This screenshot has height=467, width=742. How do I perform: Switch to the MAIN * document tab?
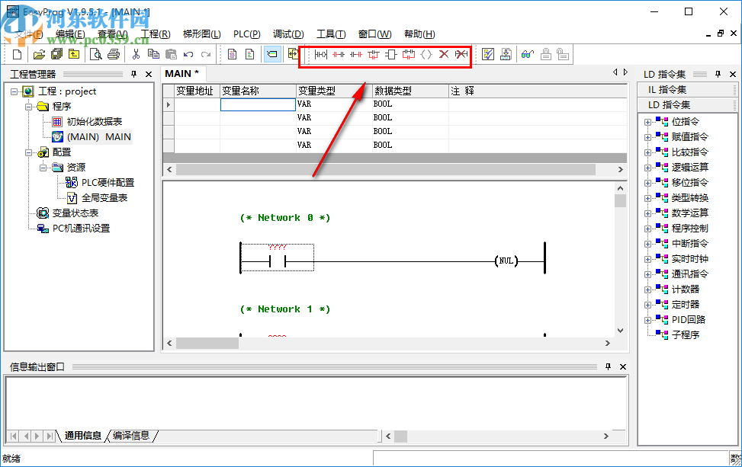[x=181, y=74]
